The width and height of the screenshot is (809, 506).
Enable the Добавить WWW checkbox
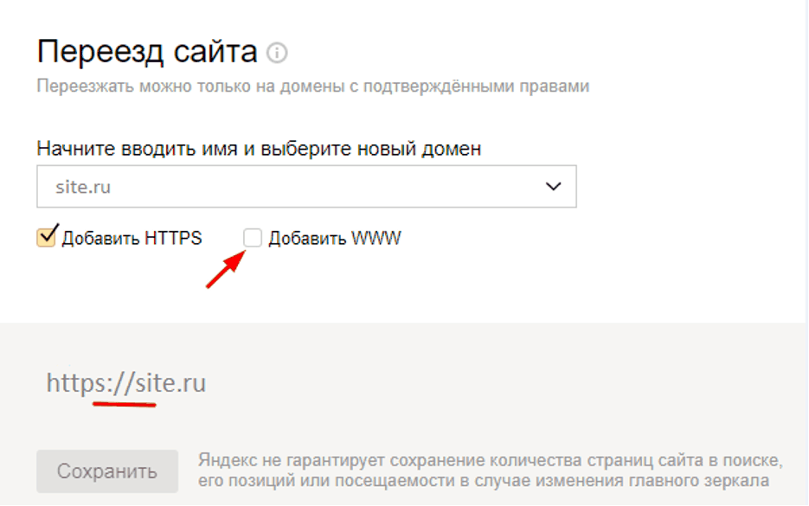coord(253,238)
